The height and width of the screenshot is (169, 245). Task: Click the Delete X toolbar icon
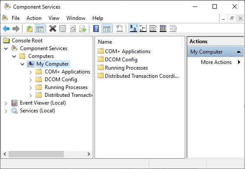click(x=53, y=29)
